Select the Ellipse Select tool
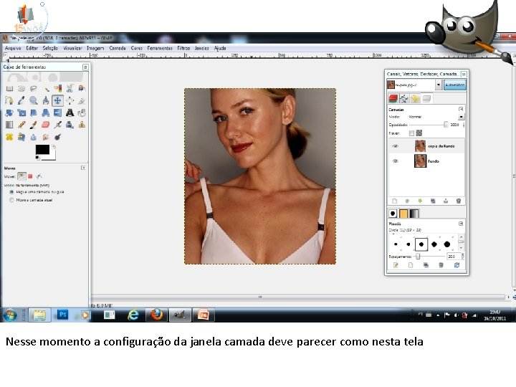The image size is (516, 387). click(21, 88)
